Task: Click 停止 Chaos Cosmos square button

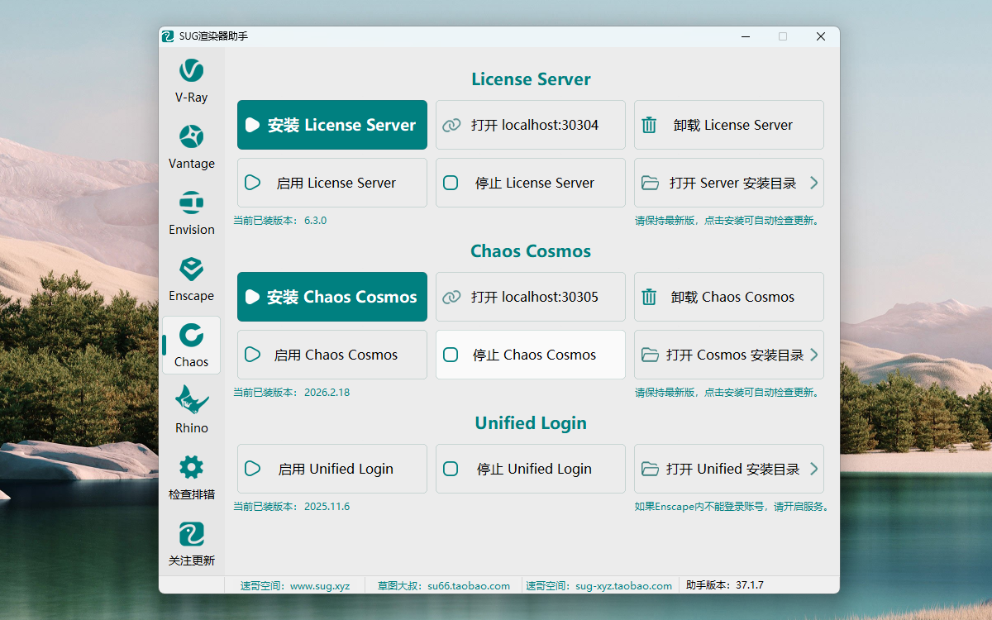Action: (451, 355)
